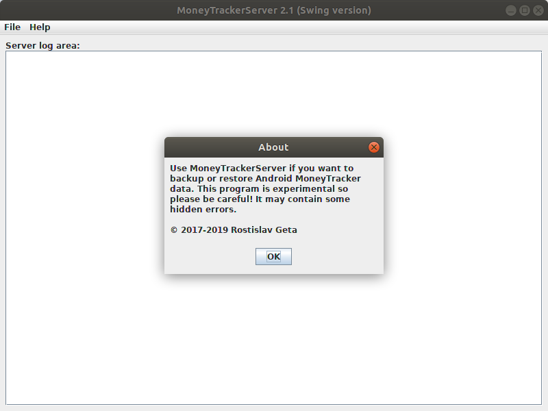Focus the server log area above the dialog

pyautogui.click(x=273, y=94)
